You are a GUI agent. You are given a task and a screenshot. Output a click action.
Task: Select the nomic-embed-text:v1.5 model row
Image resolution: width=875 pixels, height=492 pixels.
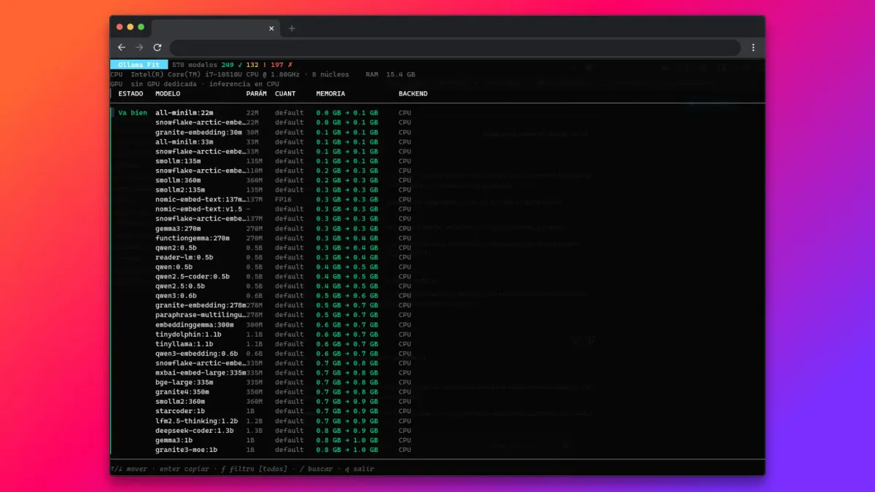[284, 208]
